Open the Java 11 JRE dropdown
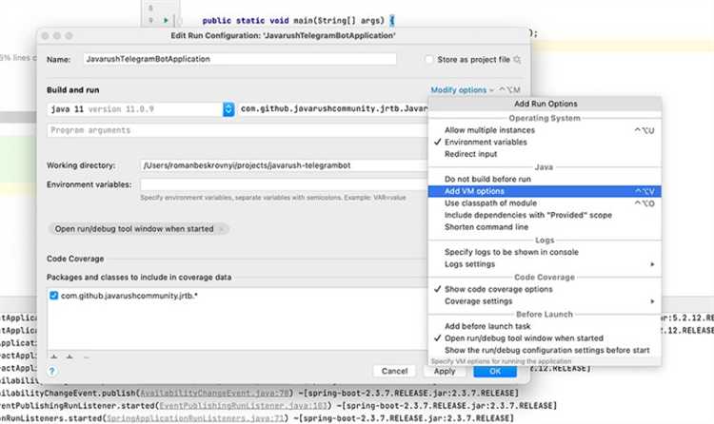 pyautogui.click(x=228, y=109)
